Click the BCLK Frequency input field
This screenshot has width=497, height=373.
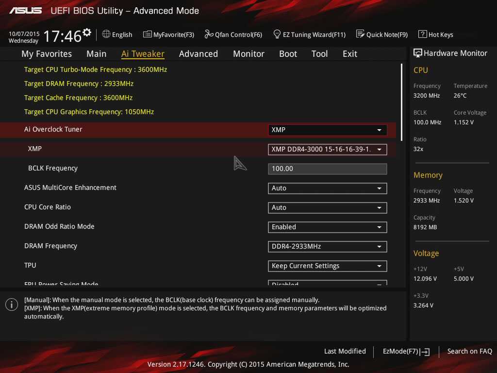tap(327, 169)
